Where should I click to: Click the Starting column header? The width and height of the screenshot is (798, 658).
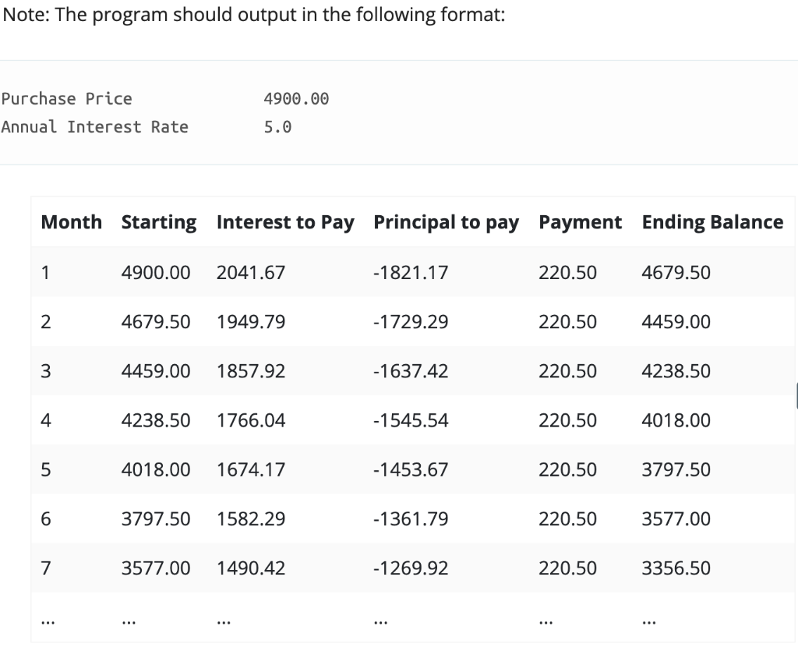pos(159,222)
